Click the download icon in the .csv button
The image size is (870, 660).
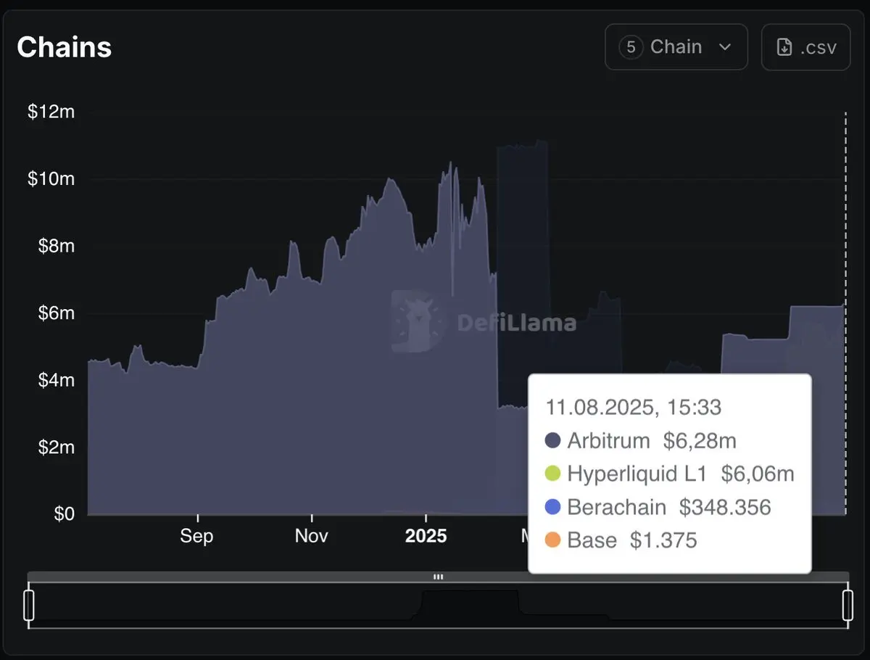784,48
